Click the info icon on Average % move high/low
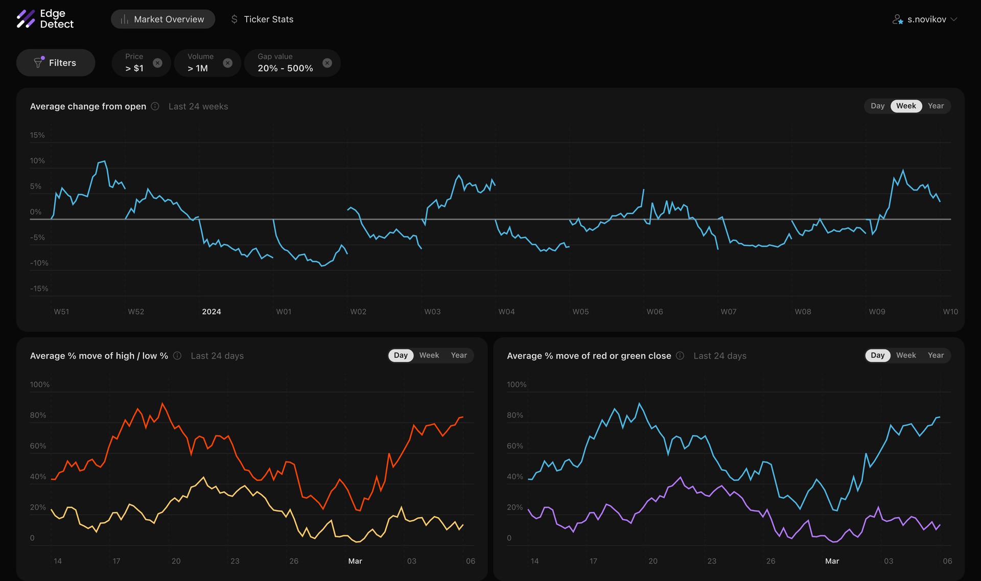The width and height of the screenshot is (981, 581). (x=177, y=356)
